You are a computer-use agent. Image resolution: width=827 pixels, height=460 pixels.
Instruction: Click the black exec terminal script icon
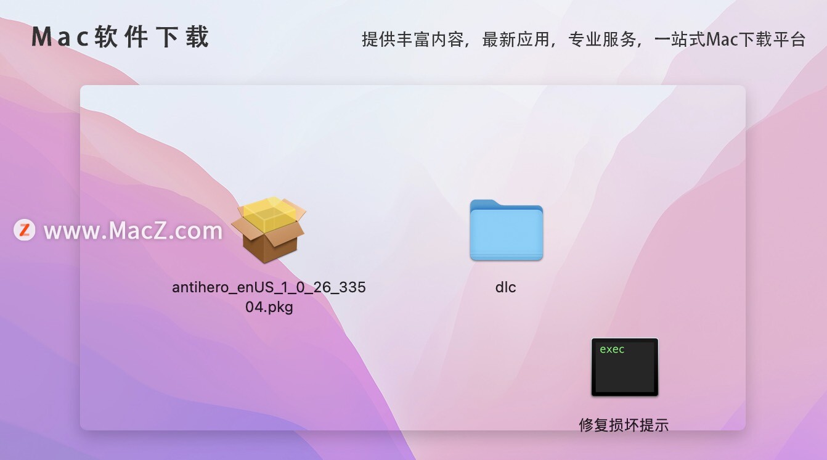pos(624,367)
